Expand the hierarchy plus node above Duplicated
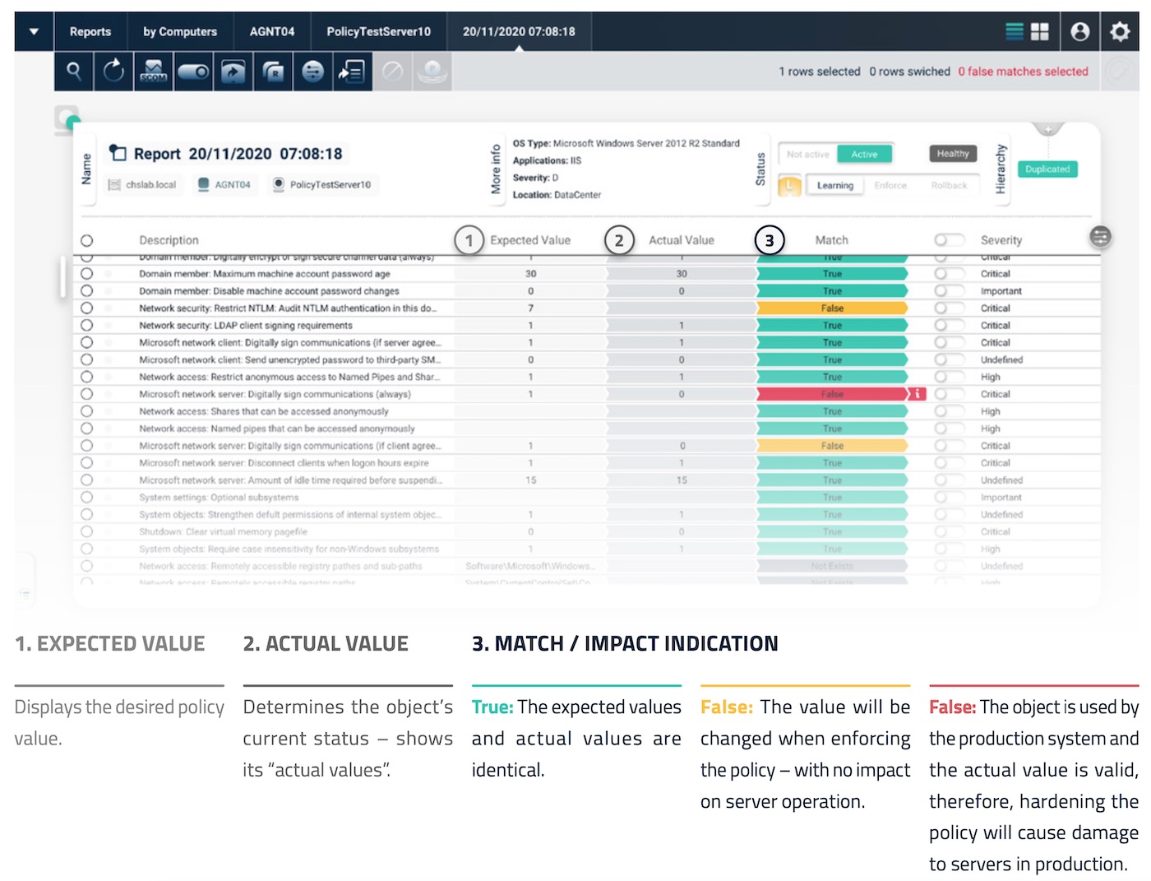The height and width of the screenshot is (881, 1151). [1047, 130]
